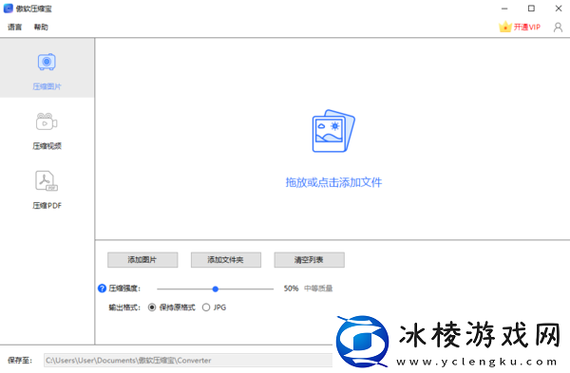This screenshot has width=570, height=373.
Task: Click 拖放或点击添加文件 to add files
Action: pyautogui.click(x=333, y=182)
